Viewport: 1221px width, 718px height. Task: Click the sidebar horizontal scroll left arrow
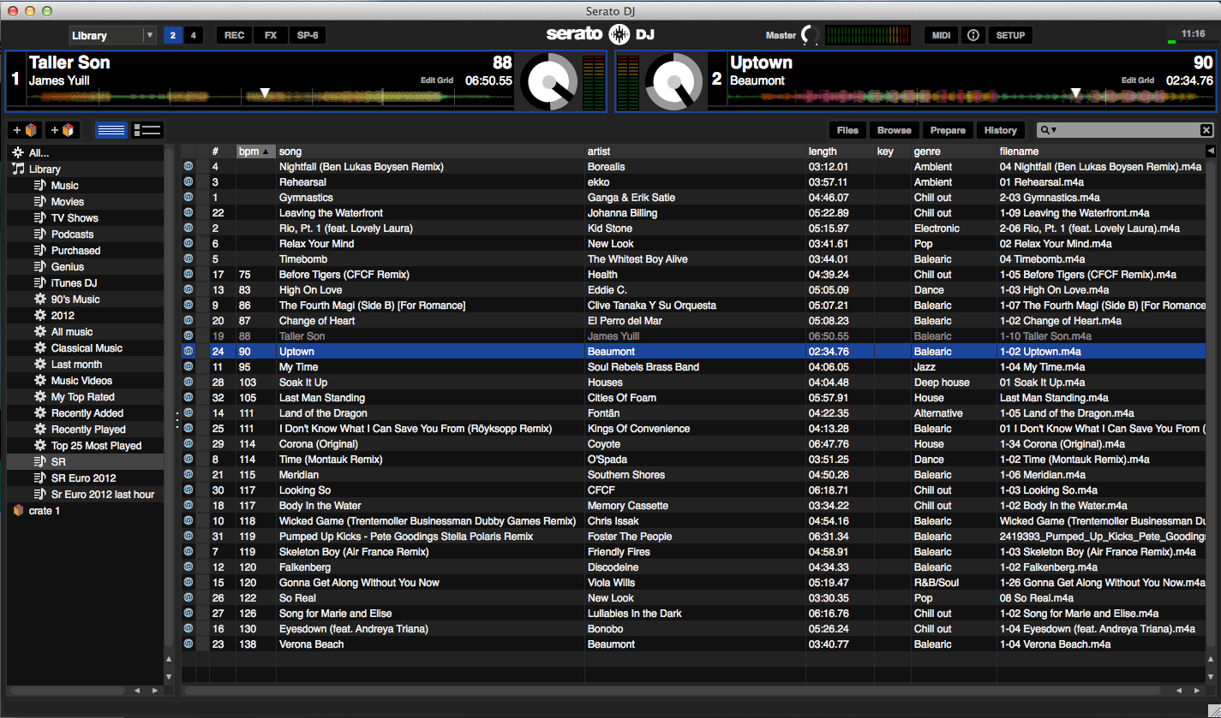coord(137,690)
